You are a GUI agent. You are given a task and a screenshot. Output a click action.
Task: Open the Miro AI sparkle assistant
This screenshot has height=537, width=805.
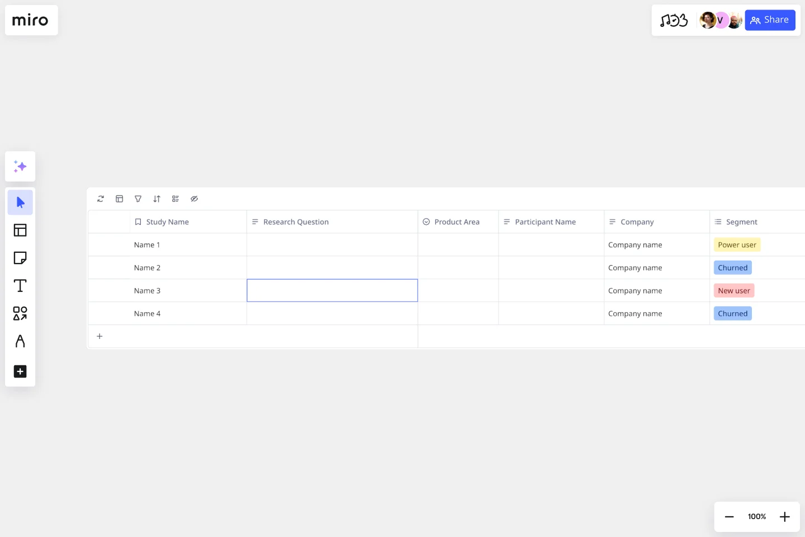pos(20,167)
